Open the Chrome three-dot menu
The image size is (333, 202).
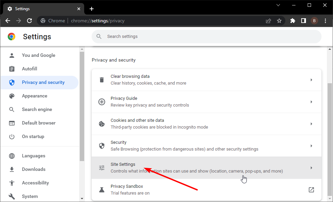click(325, 21)
